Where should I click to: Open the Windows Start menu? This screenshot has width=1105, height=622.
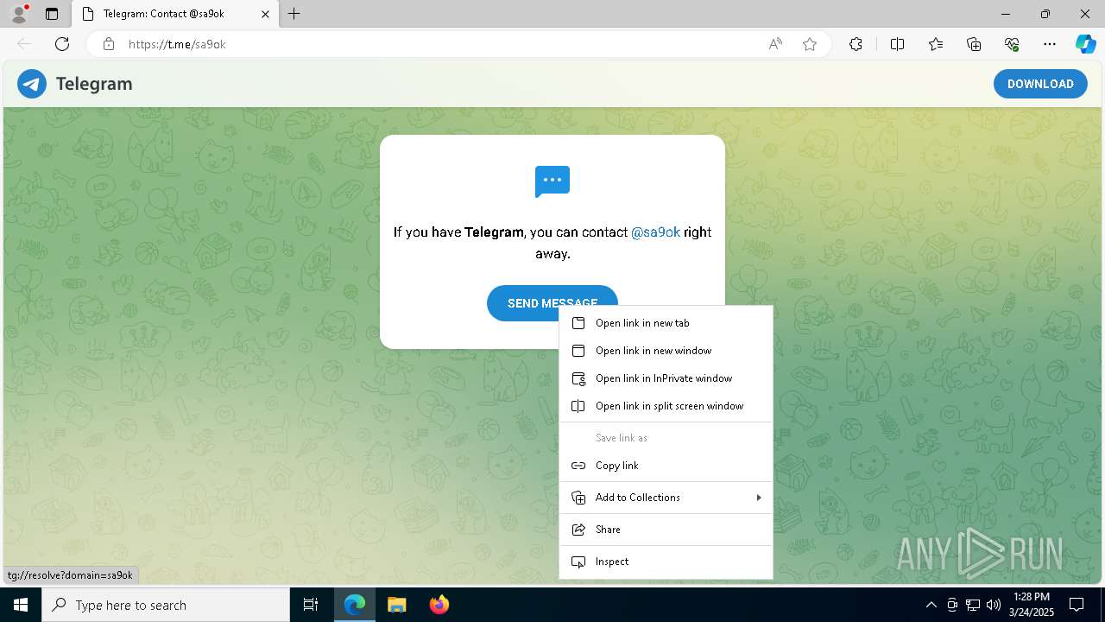pos(21,605)
